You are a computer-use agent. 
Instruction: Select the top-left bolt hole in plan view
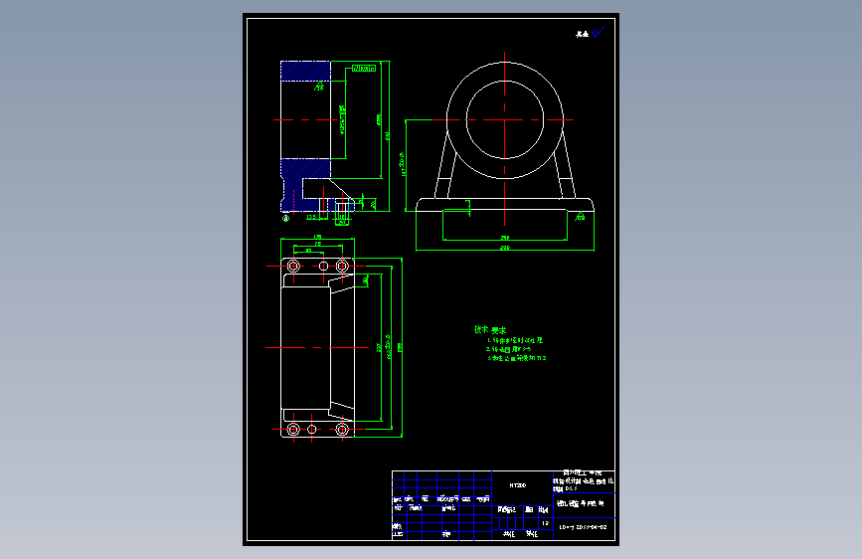tap(293, 267)
